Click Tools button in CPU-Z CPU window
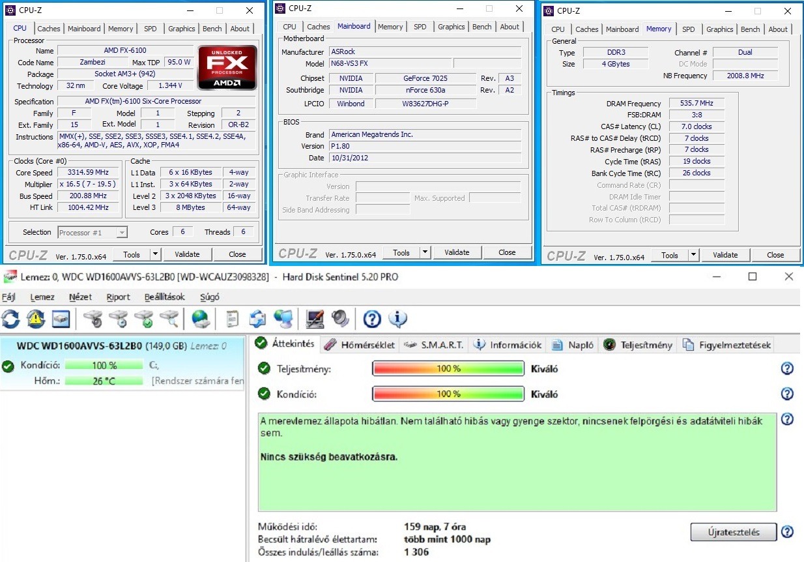Viewport: 804px width, 562px height. click(x=132, y=254)
